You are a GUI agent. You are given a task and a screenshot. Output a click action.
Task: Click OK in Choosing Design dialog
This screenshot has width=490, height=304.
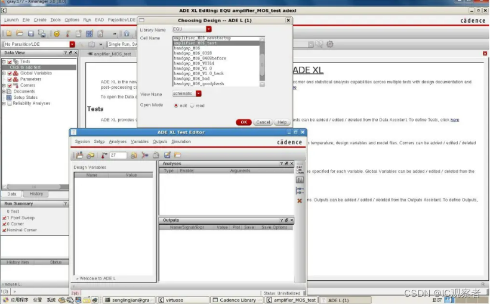[x=244, y=122]
